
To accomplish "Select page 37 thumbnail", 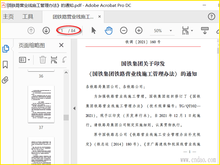I will [41, 104].
